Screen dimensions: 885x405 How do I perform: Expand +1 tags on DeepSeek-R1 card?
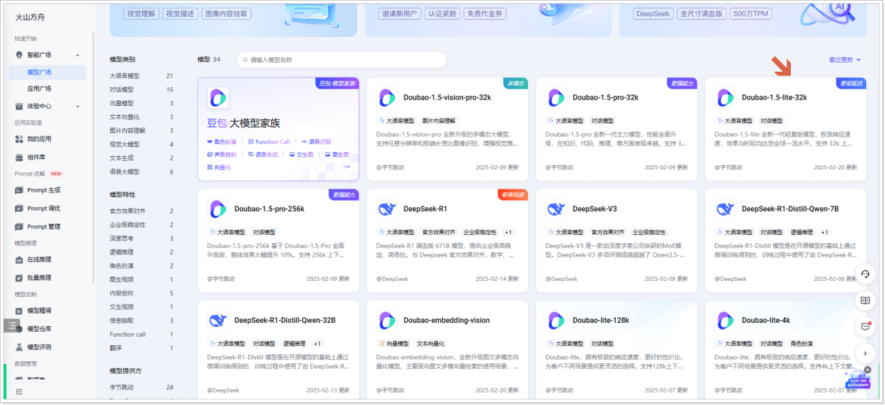coord(508,232)
